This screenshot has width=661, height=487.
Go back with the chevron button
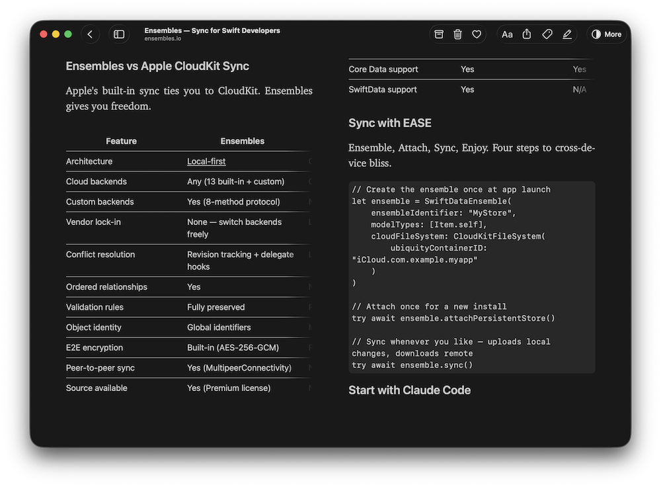[x=90, y=34]
